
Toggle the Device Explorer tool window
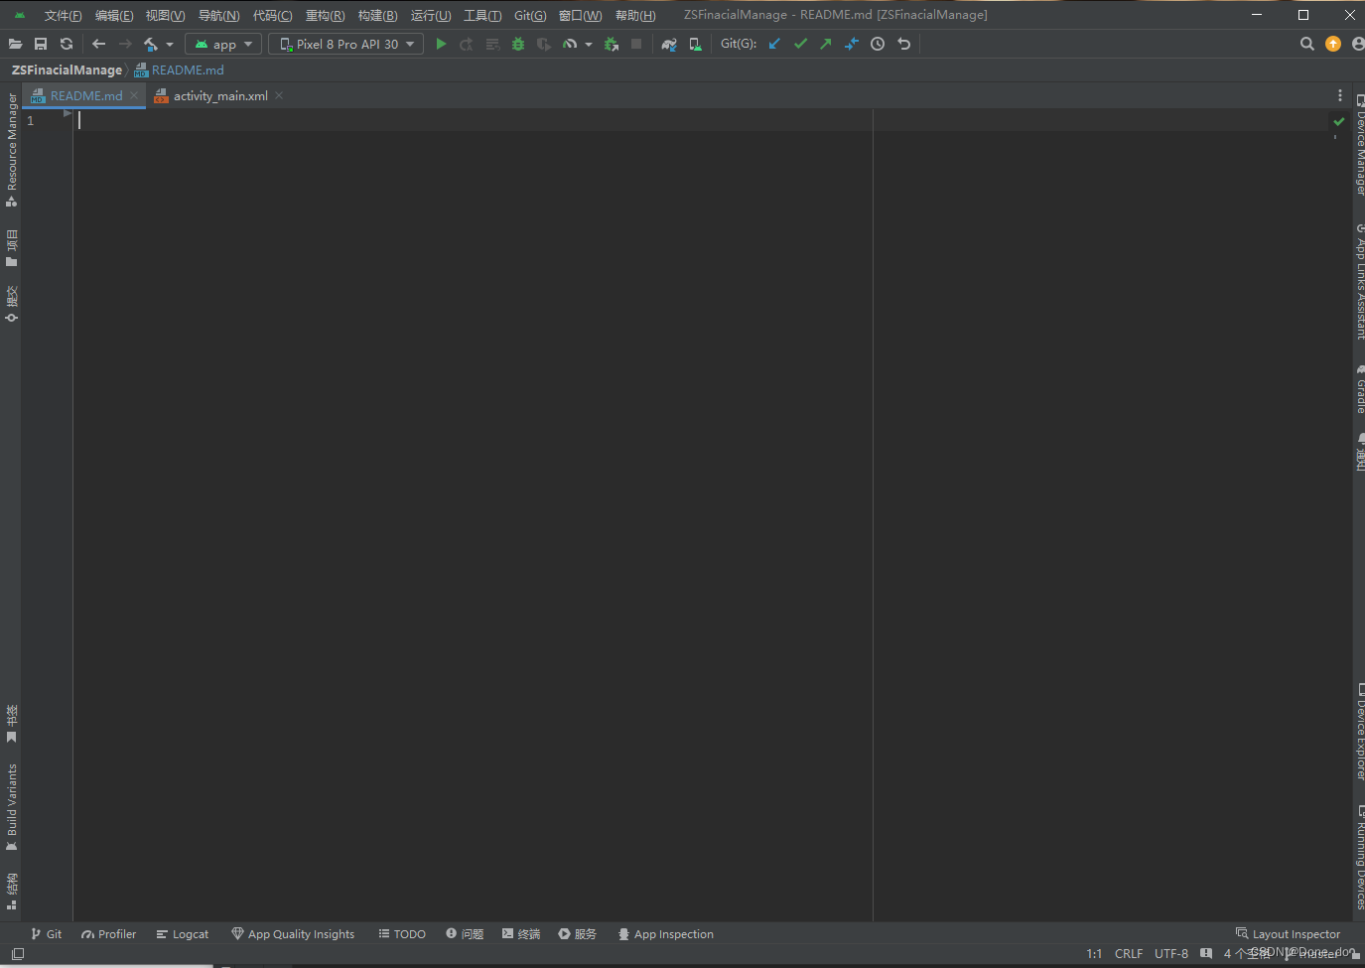[1360, 732]
